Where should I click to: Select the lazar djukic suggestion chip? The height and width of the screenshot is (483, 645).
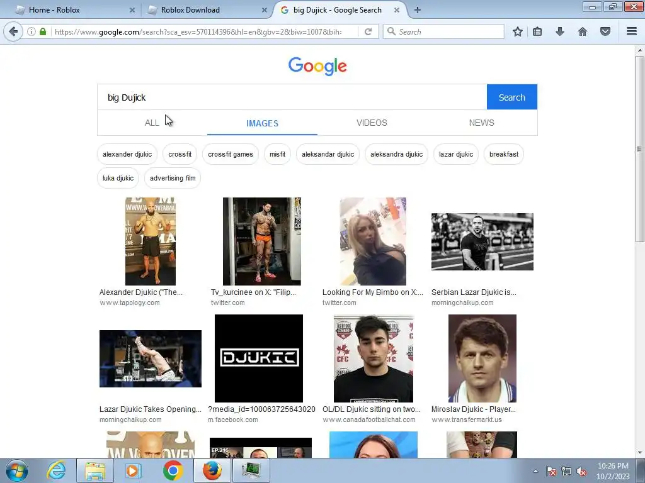pyautogui.click(x=456, y=155)
